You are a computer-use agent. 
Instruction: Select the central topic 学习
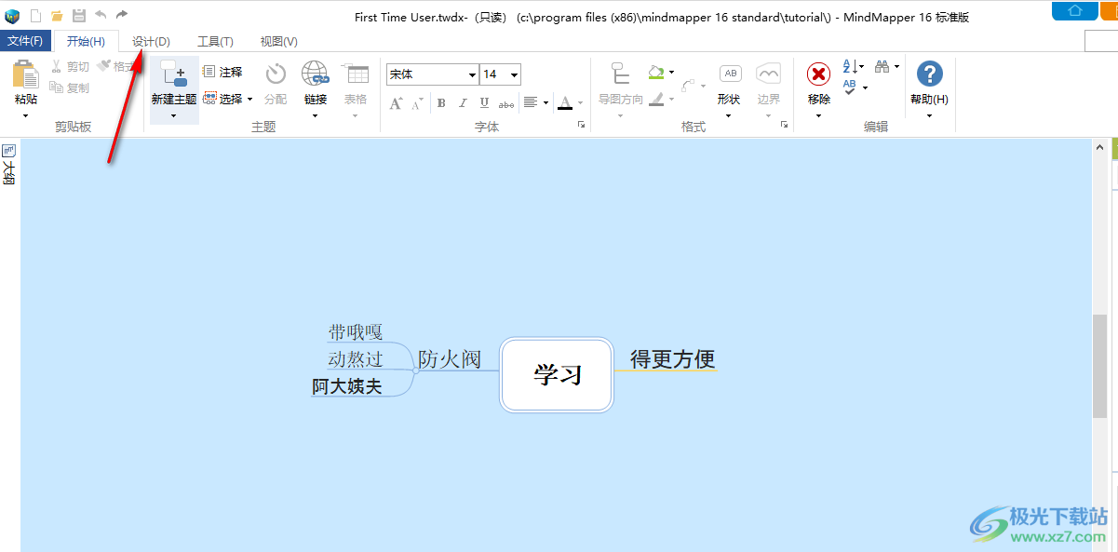pos(557,374)
